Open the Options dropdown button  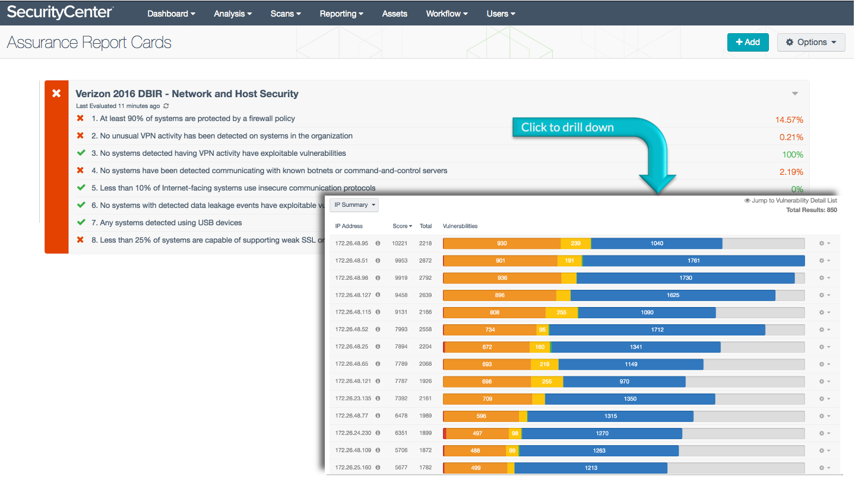coord(811,42)
